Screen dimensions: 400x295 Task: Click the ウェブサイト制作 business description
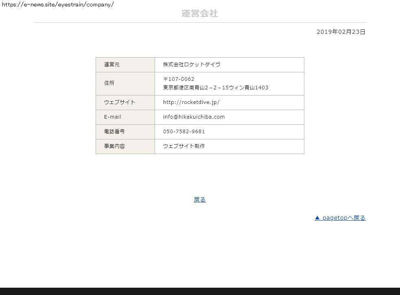[184, 146]
